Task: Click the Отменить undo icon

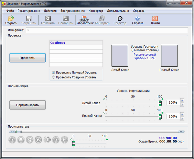Action: pyautogui.click(x=48, y=20)
